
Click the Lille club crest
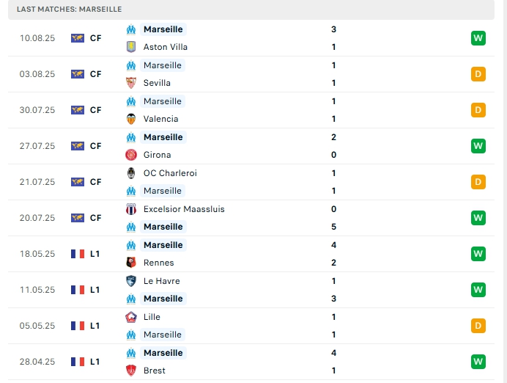click(131, 317)
